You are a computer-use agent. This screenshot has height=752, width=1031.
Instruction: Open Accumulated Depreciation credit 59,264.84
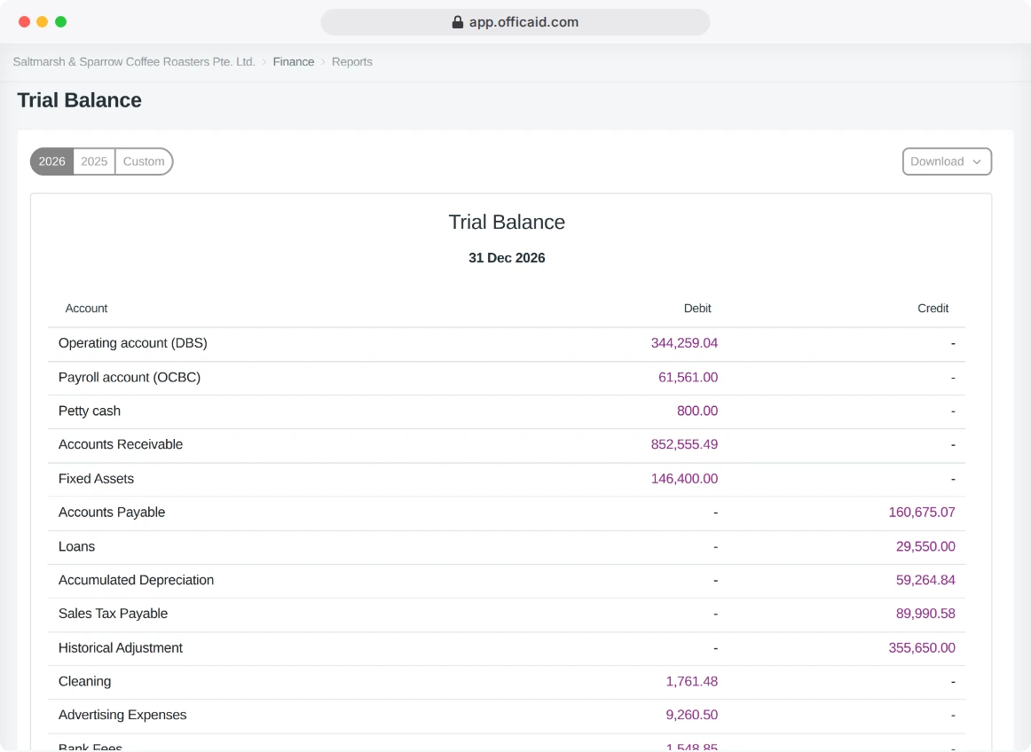pyautogui.click(x=925, y=580)
